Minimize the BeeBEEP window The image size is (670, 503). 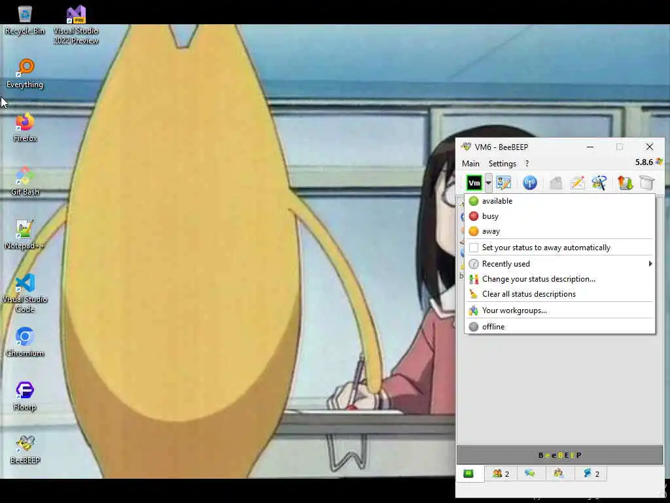click(x=590, y=147)
